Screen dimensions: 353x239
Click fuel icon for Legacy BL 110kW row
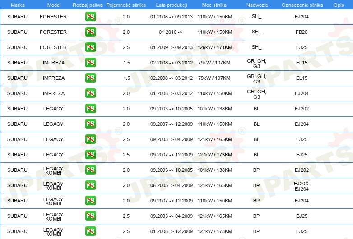click(x=90, y=124)
